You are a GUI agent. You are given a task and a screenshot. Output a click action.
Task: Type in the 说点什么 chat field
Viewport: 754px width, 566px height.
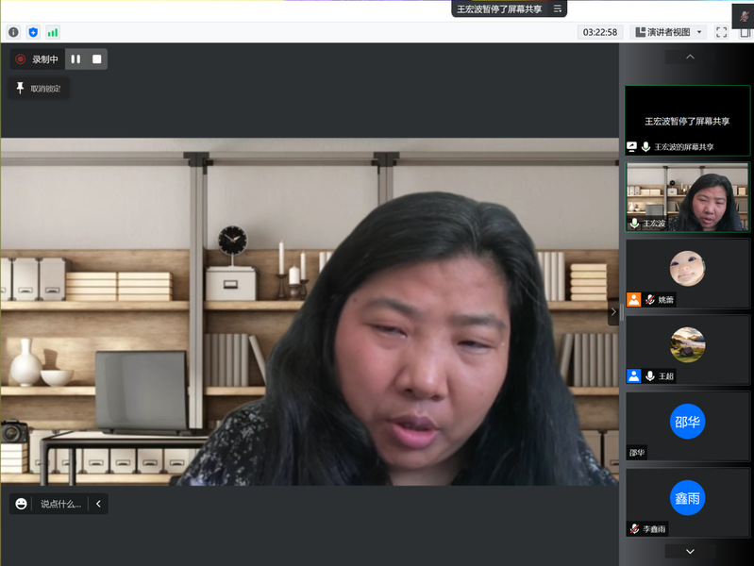(60, 504)
